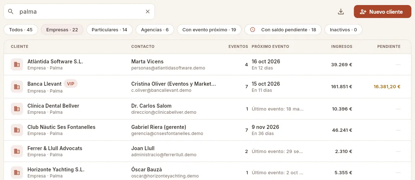Click income value 161.851 €

tap(342, 87)
